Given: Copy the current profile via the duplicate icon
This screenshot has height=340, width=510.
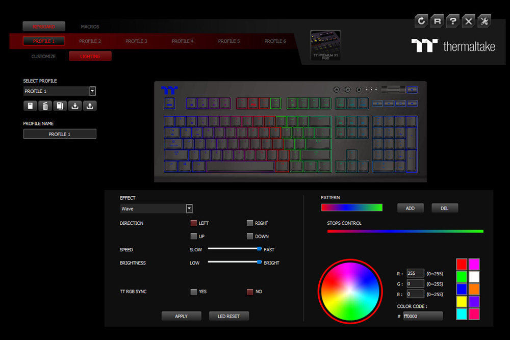Looking at the screenshot, I should (60, 106).
